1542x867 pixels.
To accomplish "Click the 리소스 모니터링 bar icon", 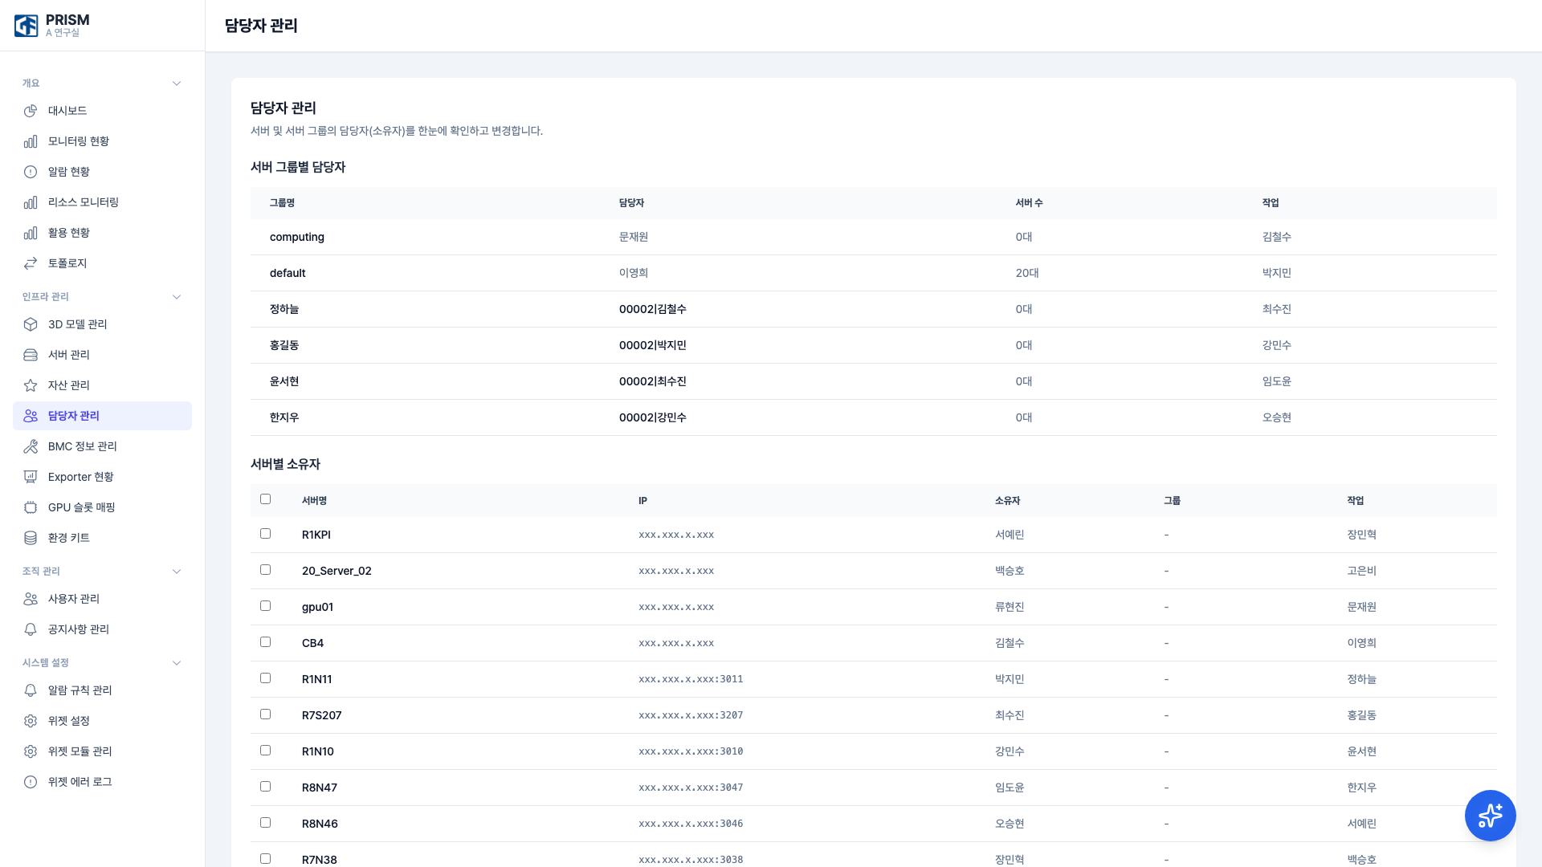I will click(x=31, y=202).
